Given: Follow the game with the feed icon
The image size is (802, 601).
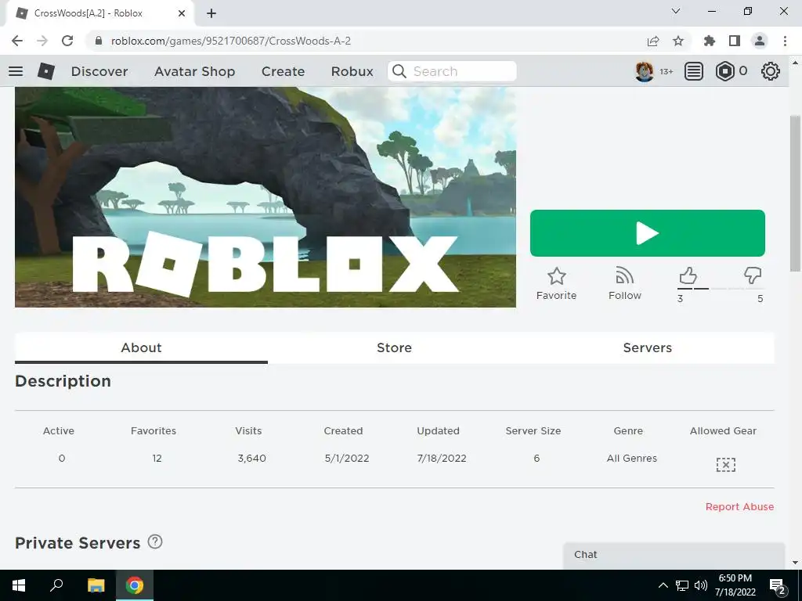Looking at the screenshot, I should pos(624,275).
